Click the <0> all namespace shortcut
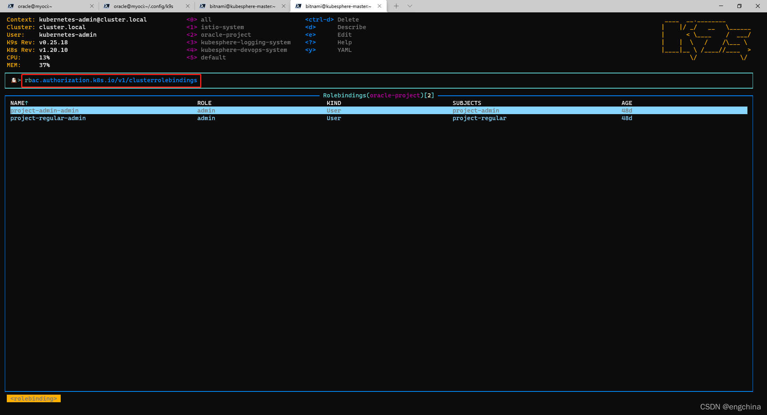This screenshot has width=767, height=415. coord(199,20)
